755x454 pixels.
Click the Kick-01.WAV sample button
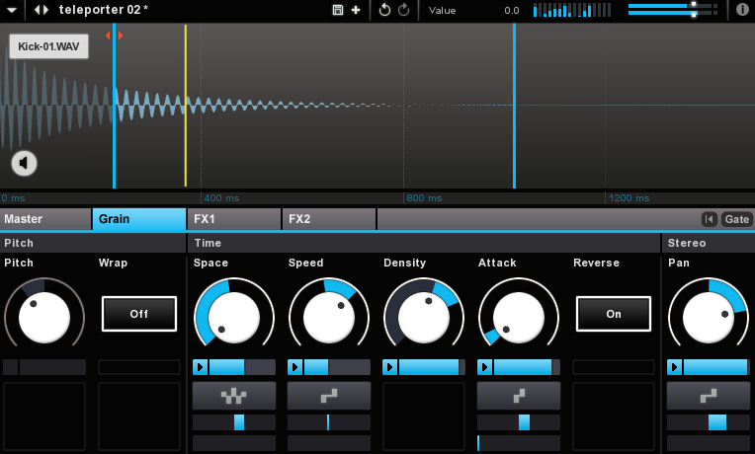(x=48, y=46)
